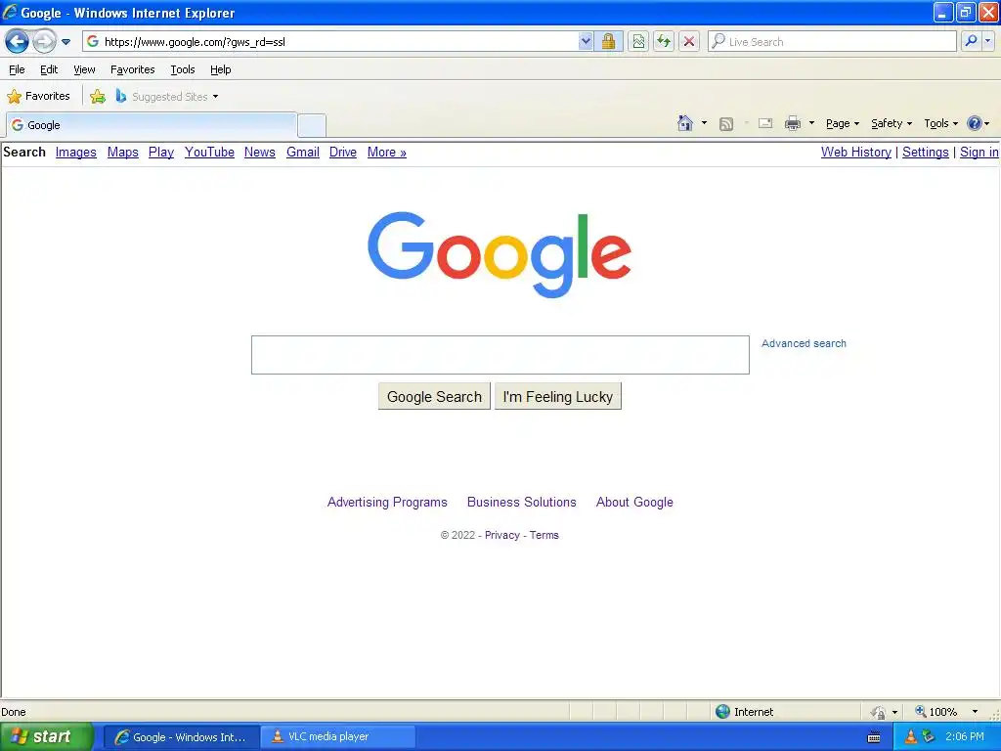Image resolution: width=1001 pixels, height=751 pixels.
Task: Open the Business Solutions link
Action: click(522, 503)
